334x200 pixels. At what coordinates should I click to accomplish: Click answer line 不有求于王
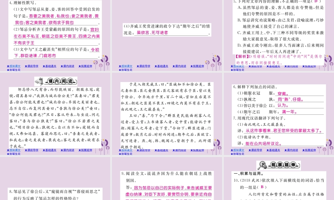(x=24, y=43)
